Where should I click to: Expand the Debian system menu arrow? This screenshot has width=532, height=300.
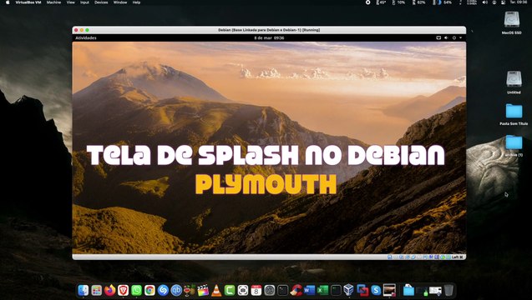point(460,38)
